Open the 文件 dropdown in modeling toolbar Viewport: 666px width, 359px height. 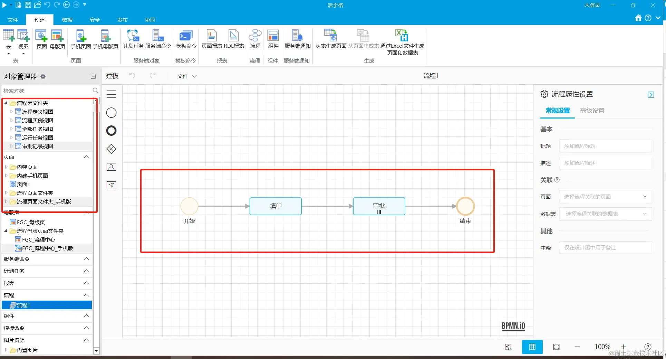tap(187, 76)
